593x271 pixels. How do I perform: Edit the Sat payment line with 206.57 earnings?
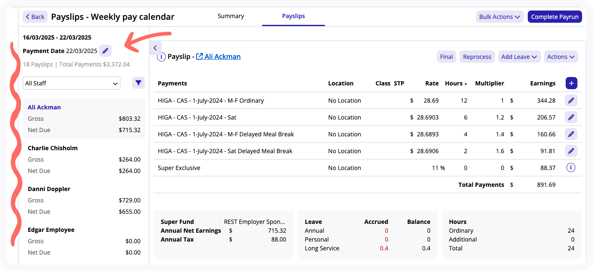pyautogui.click(x=571, y=117)
